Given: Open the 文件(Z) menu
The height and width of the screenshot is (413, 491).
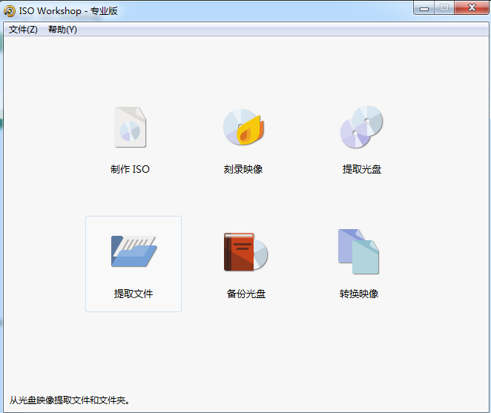Looking at the screenshot, I should [x=23, y=30].
